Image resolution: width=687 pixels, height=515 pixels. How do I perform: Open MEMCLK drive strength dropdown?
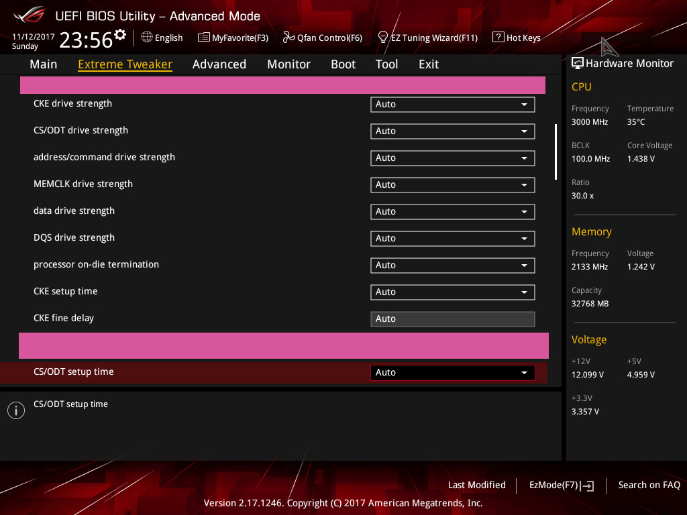click(x=453, y=185)
